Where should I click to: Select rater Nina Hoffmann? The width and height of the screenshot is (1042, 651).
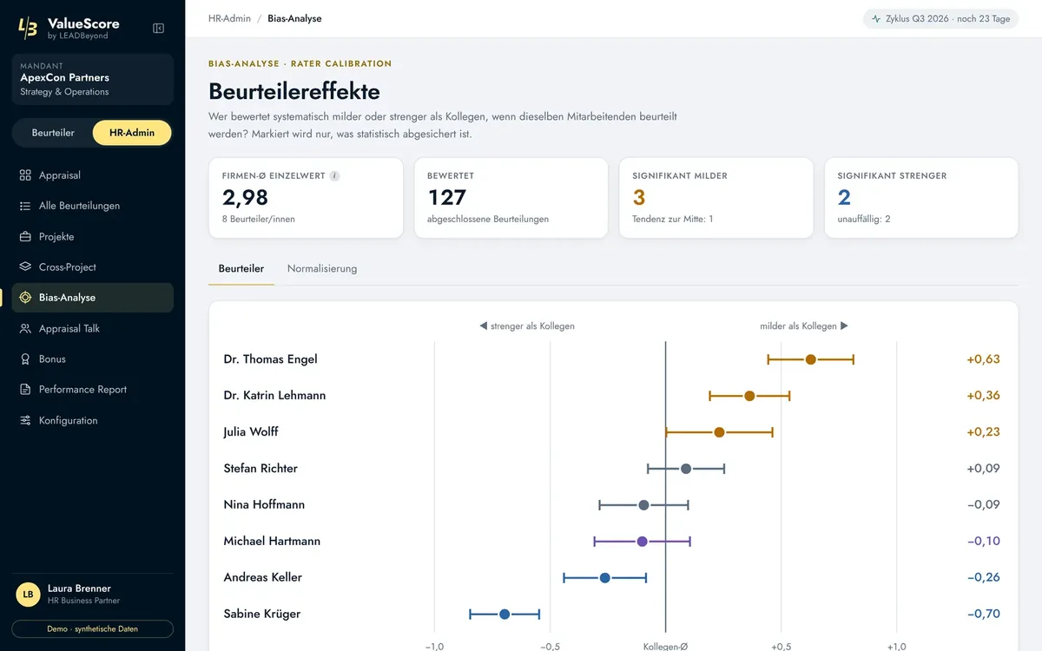click(264, 505)
